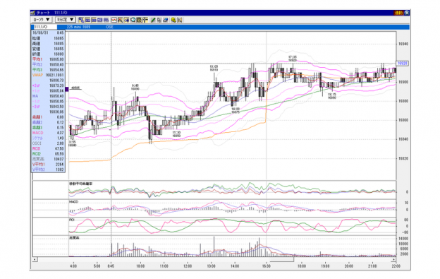The image size is (440, 279).
Task: Click the eraser tool icon
Action: [165, 20]
